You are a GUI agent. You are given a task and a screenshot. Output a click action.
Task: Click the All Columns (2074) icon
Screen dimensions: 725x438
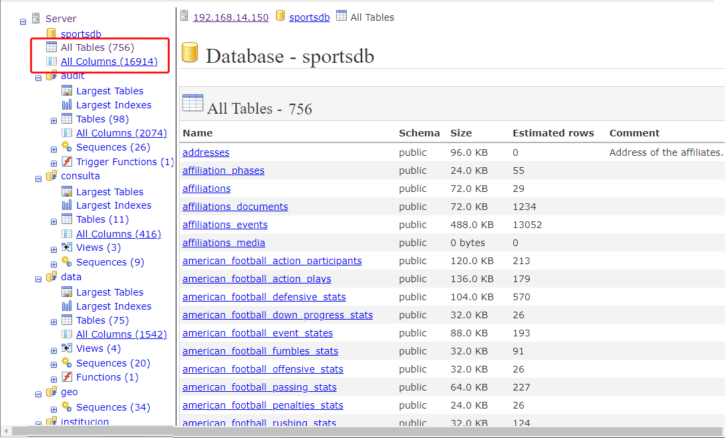(67, 133)
